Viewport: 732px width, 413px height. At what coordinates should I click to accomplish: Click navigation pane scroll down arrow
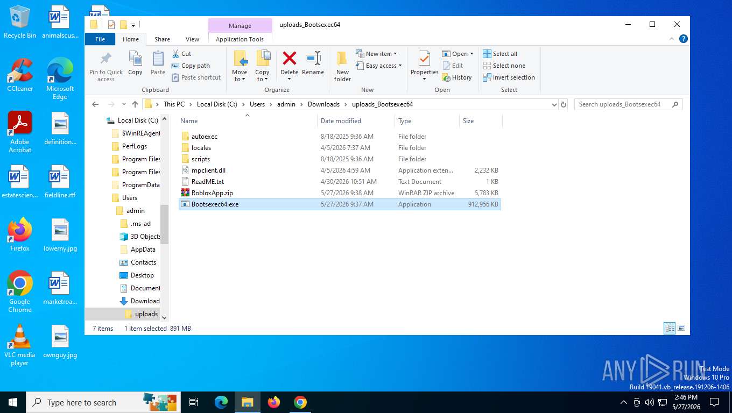pyautogui.click(x=164, y=318)
